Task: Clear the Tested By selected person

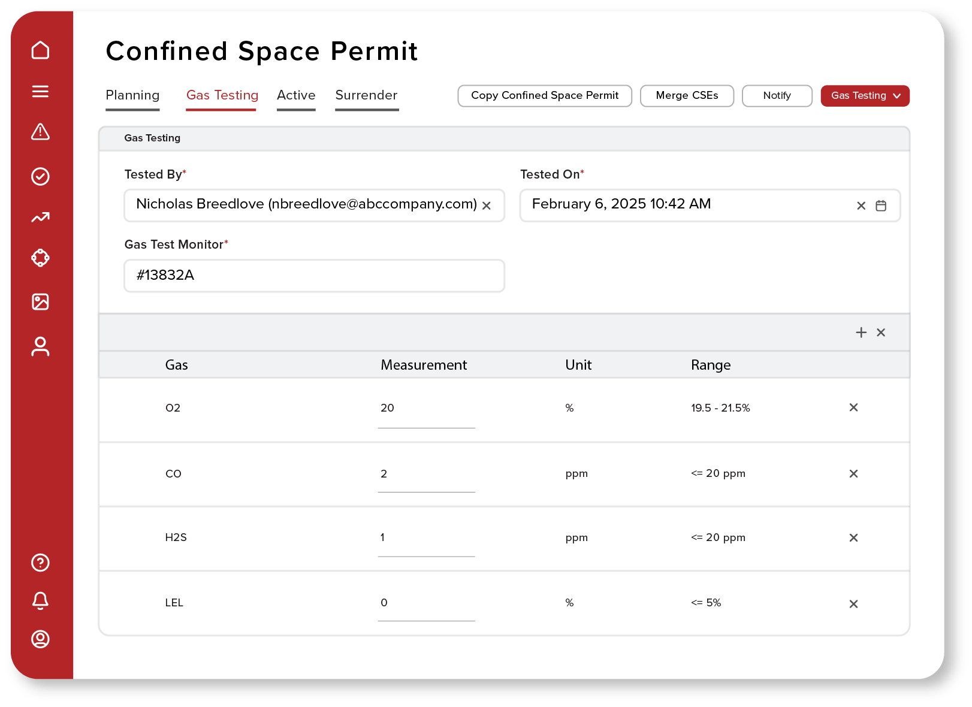Action: (x=487, y=206)
